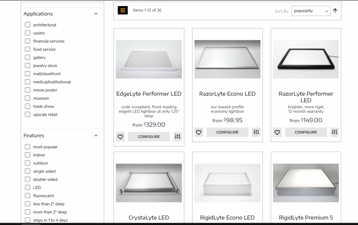This screenshot has width=358, height=225.
Task: Favorite the RazorLyte Performer LED with heart
Action: (x=277, y=132)
